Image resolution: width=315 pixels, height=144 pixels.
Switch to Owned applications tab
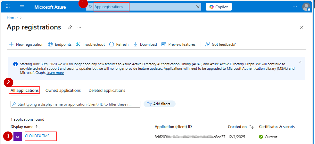(x=63, y=91)
